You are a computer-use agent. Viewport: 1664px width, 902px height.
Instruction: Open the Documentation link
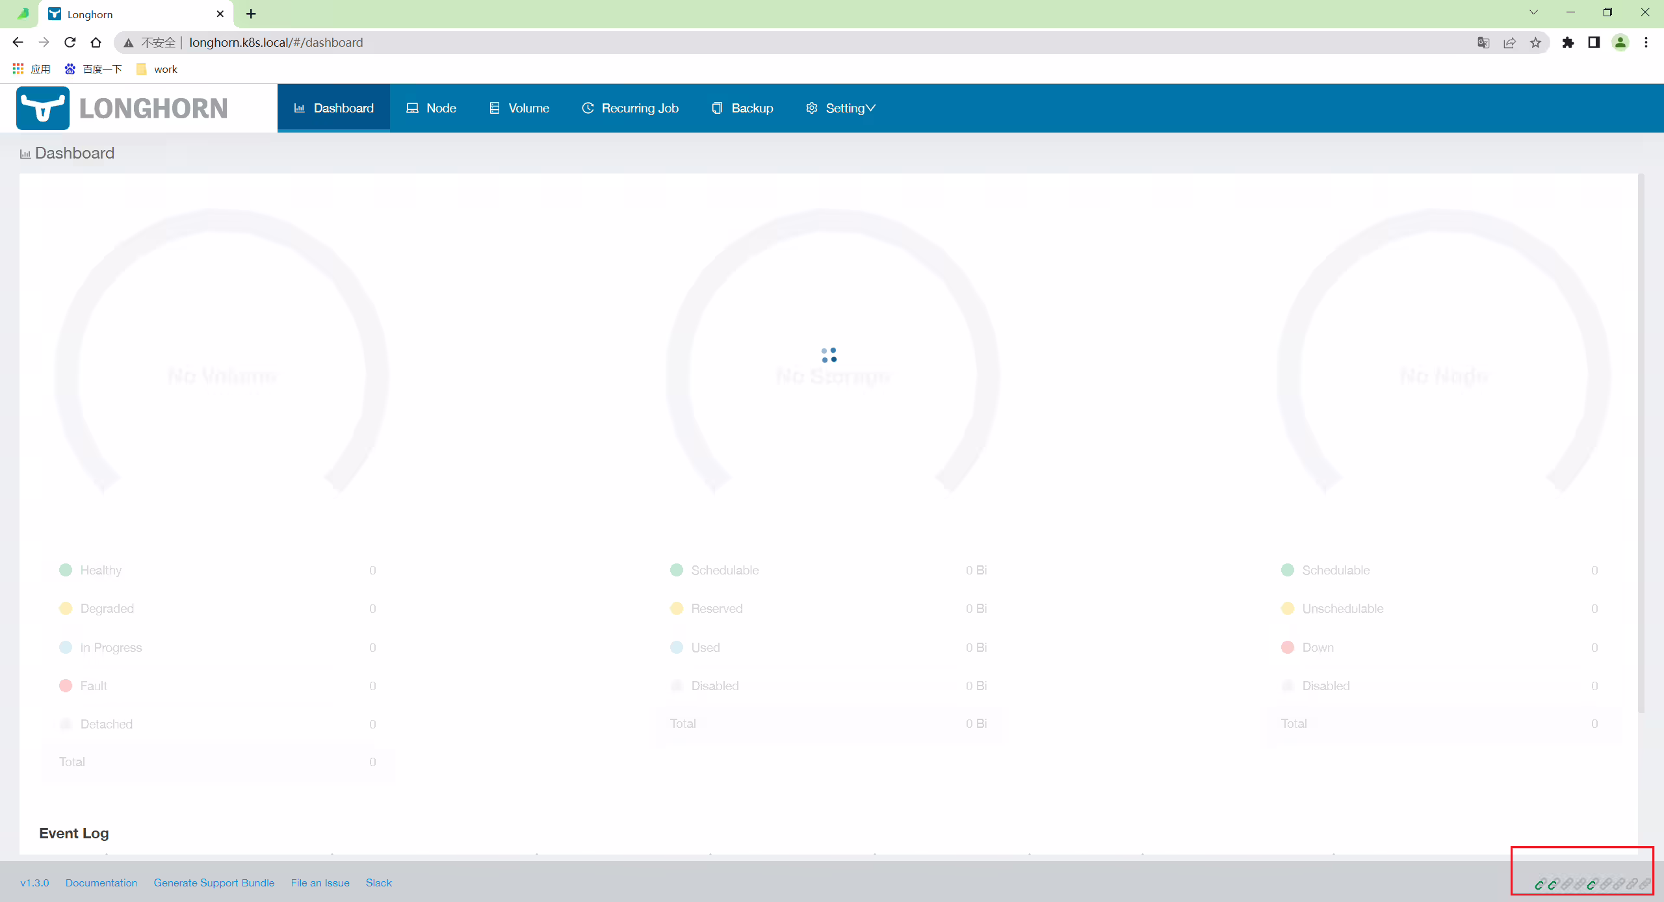tap(101, 883)
